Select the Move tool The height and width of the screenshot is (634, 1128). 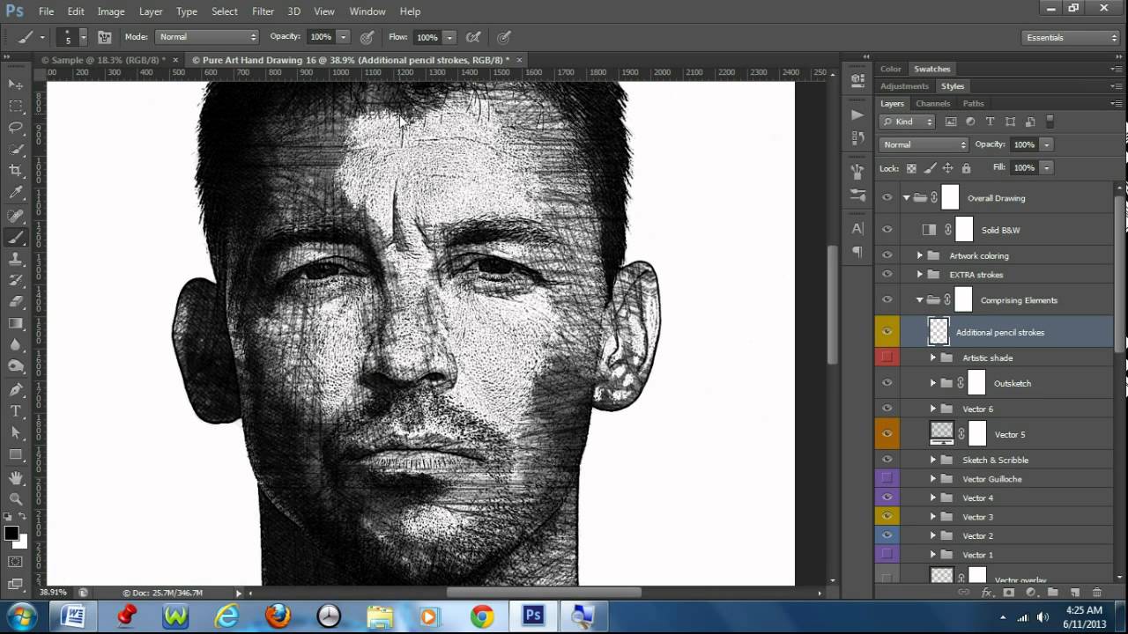[16, 85]
